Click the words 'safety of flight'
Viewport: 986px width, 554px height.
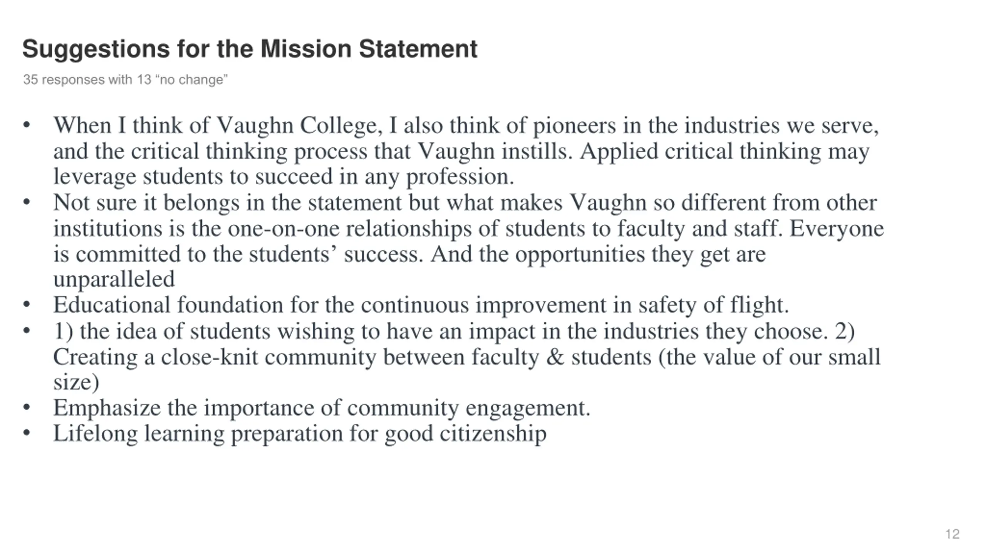click(714, 305)
